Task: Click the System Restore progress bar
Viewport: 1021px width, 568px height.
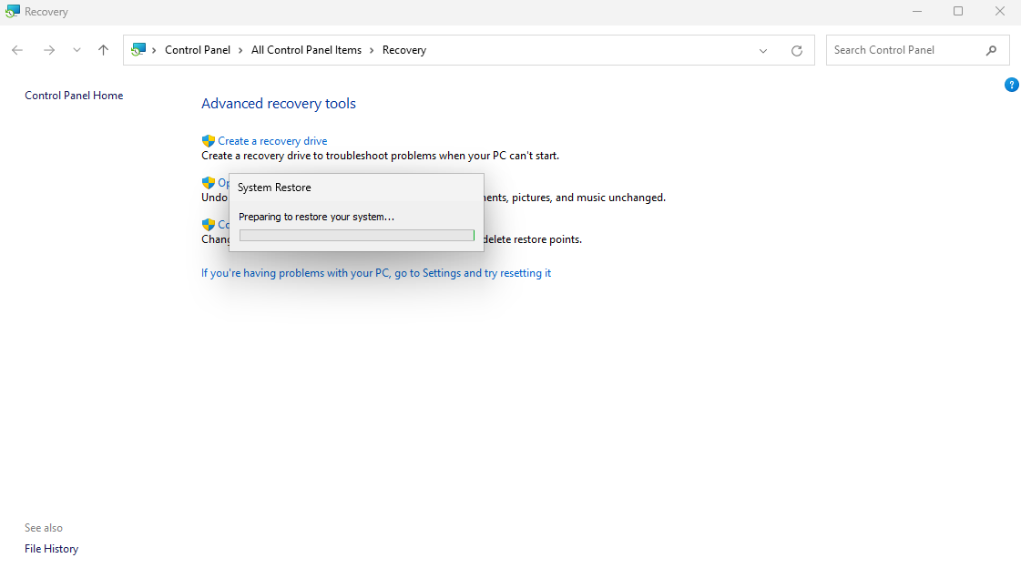Action: coord(357,236)
